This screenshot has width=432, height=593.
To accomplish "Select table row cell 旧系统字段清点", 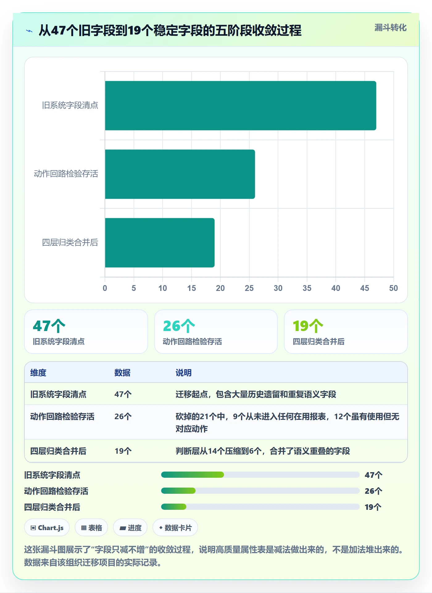I will [x=58, y=394].
